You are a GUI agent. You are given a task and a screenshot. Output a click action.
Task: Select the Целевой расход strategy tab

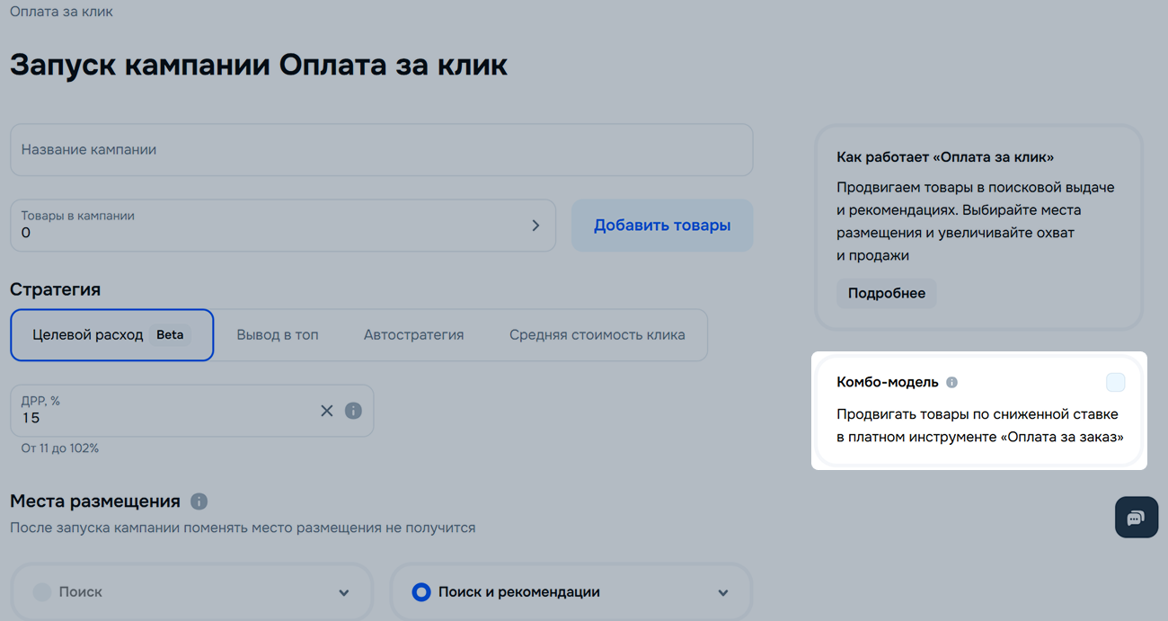(111, 335)
